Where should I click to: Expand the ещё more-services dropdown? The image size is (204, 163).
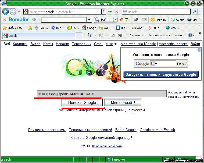pyautogui.click(x=111, y=44)
